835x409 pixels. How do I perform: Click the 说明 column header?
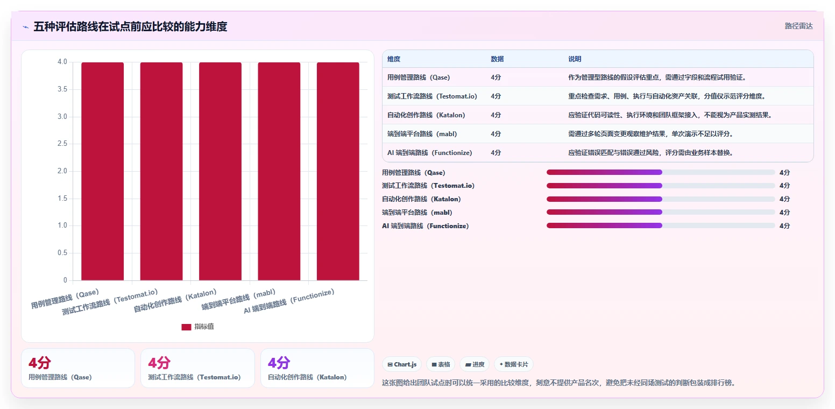575,59
